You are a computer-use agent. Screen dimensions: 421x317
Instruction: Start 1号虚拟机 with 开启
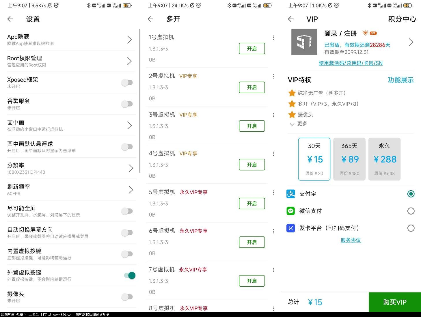(252, 49)
